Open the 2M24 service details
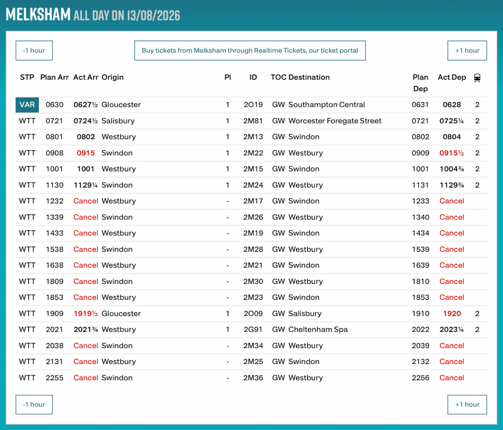Viewport: 503px width, 430px height. coord(253,185)
